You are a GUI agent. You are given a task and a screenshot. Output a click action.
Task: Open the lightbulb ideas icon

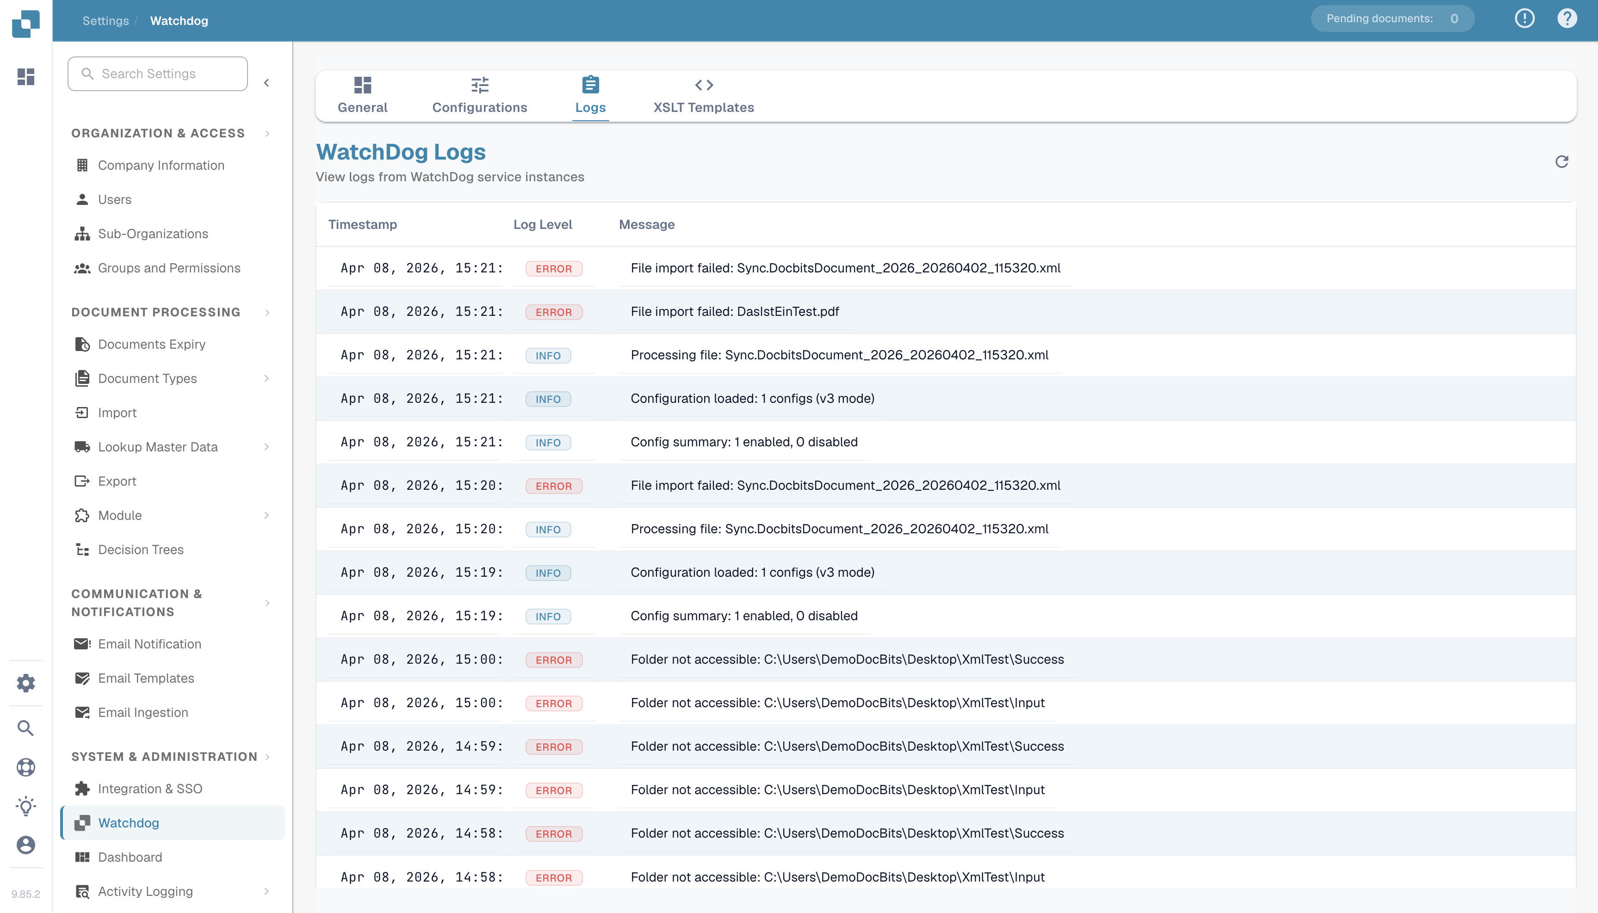(x=26, y=806)
